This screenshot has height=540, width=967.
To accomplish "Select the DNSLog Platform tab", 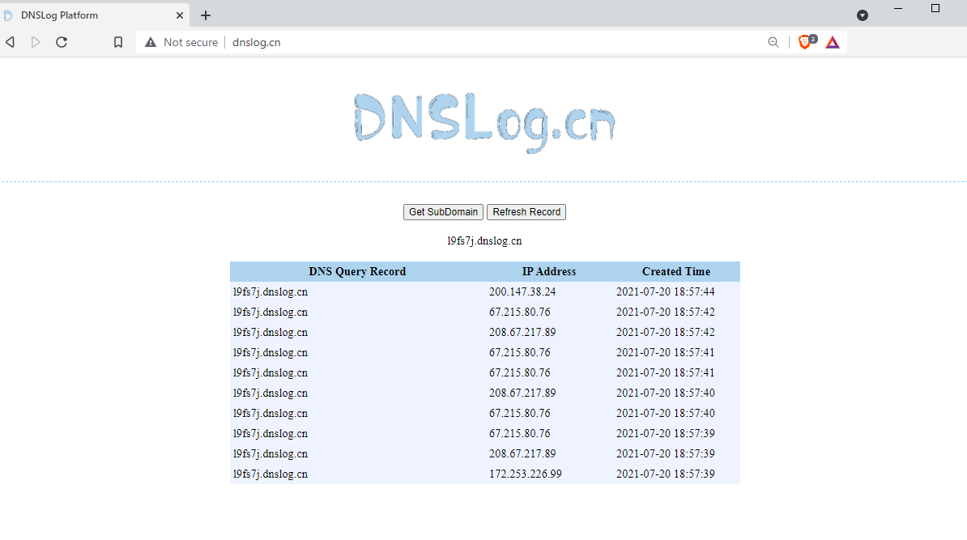I will click(94, 15).
